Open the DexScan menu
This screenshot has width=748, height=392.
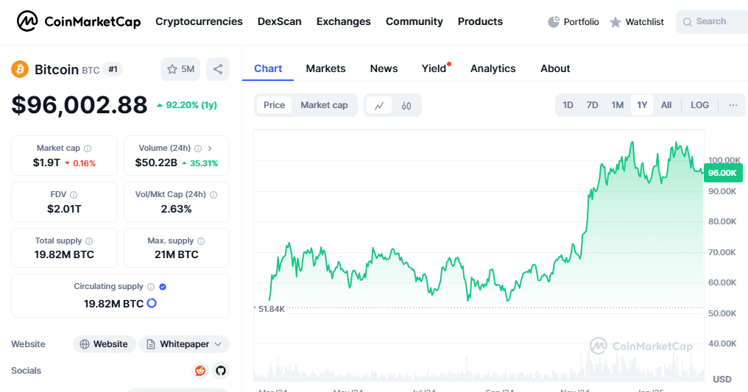coord(280,21)
